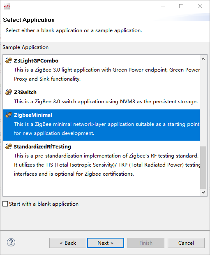Click the list's scroll down arrow
210x255 pixels.
tap(203, 192)
